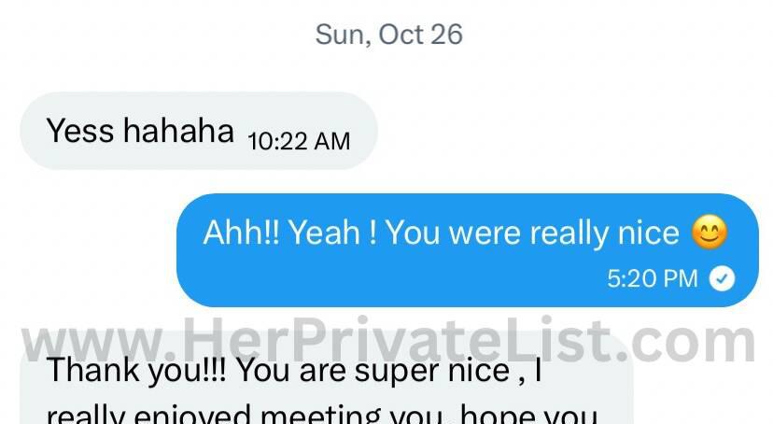The image size is (773, 424).
Task: Click "super nice" in the received message
Action: coord(432,371)
